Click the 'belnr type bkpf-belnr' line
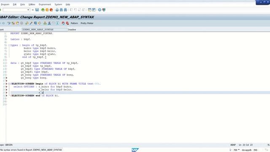Viewport: 270px width, 152px height. [40, 51]
